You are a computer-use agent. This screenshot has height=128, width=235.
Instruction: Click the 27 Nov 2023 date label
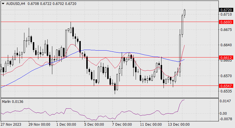pos(11,125)
